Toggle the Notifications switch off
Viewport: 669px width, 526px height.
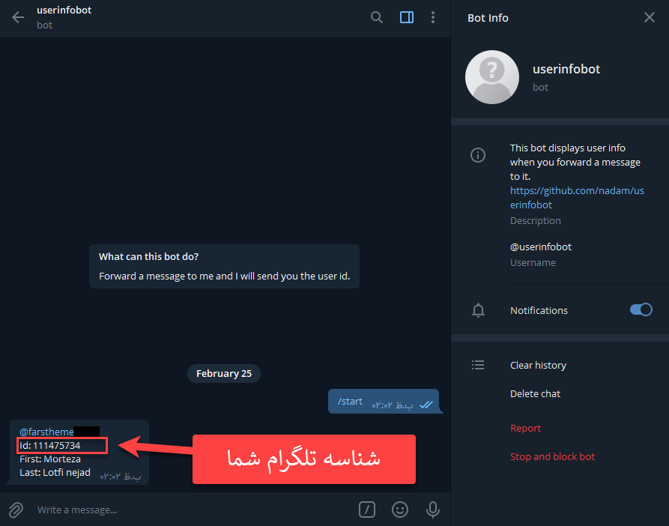(x=641, y=309)
